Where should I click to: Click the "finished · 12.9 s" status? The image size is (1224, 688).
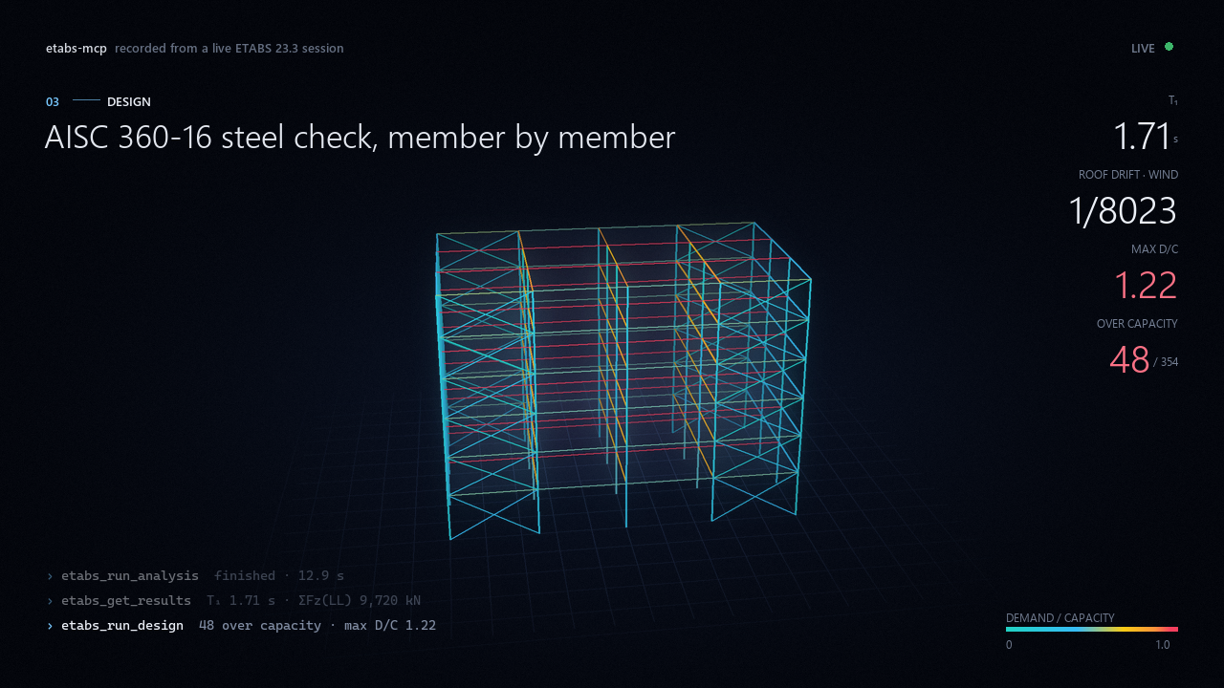click(279, 576)
